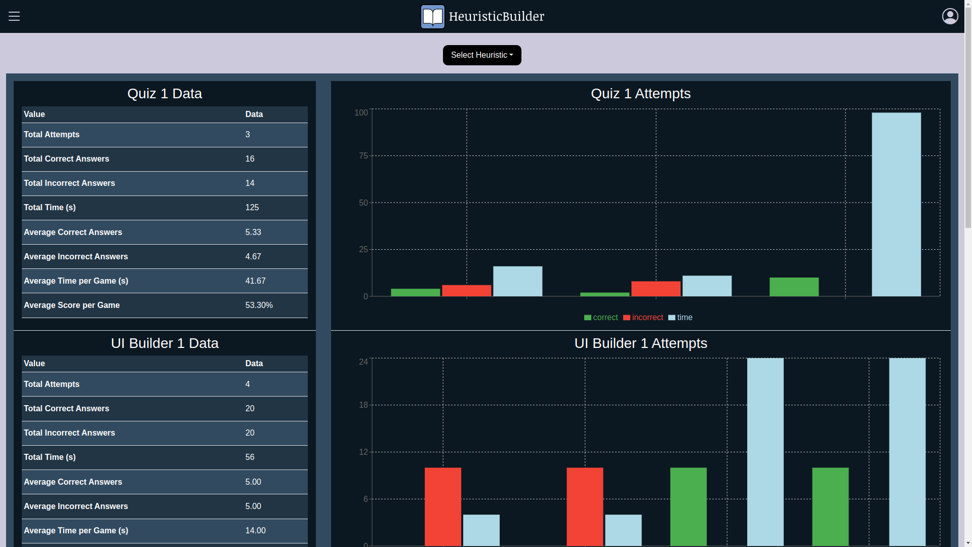Click the HeuristicBuilder book logo
Image resolution: width=972 pixels, height=547 pixels.
[x=432, y=17]
